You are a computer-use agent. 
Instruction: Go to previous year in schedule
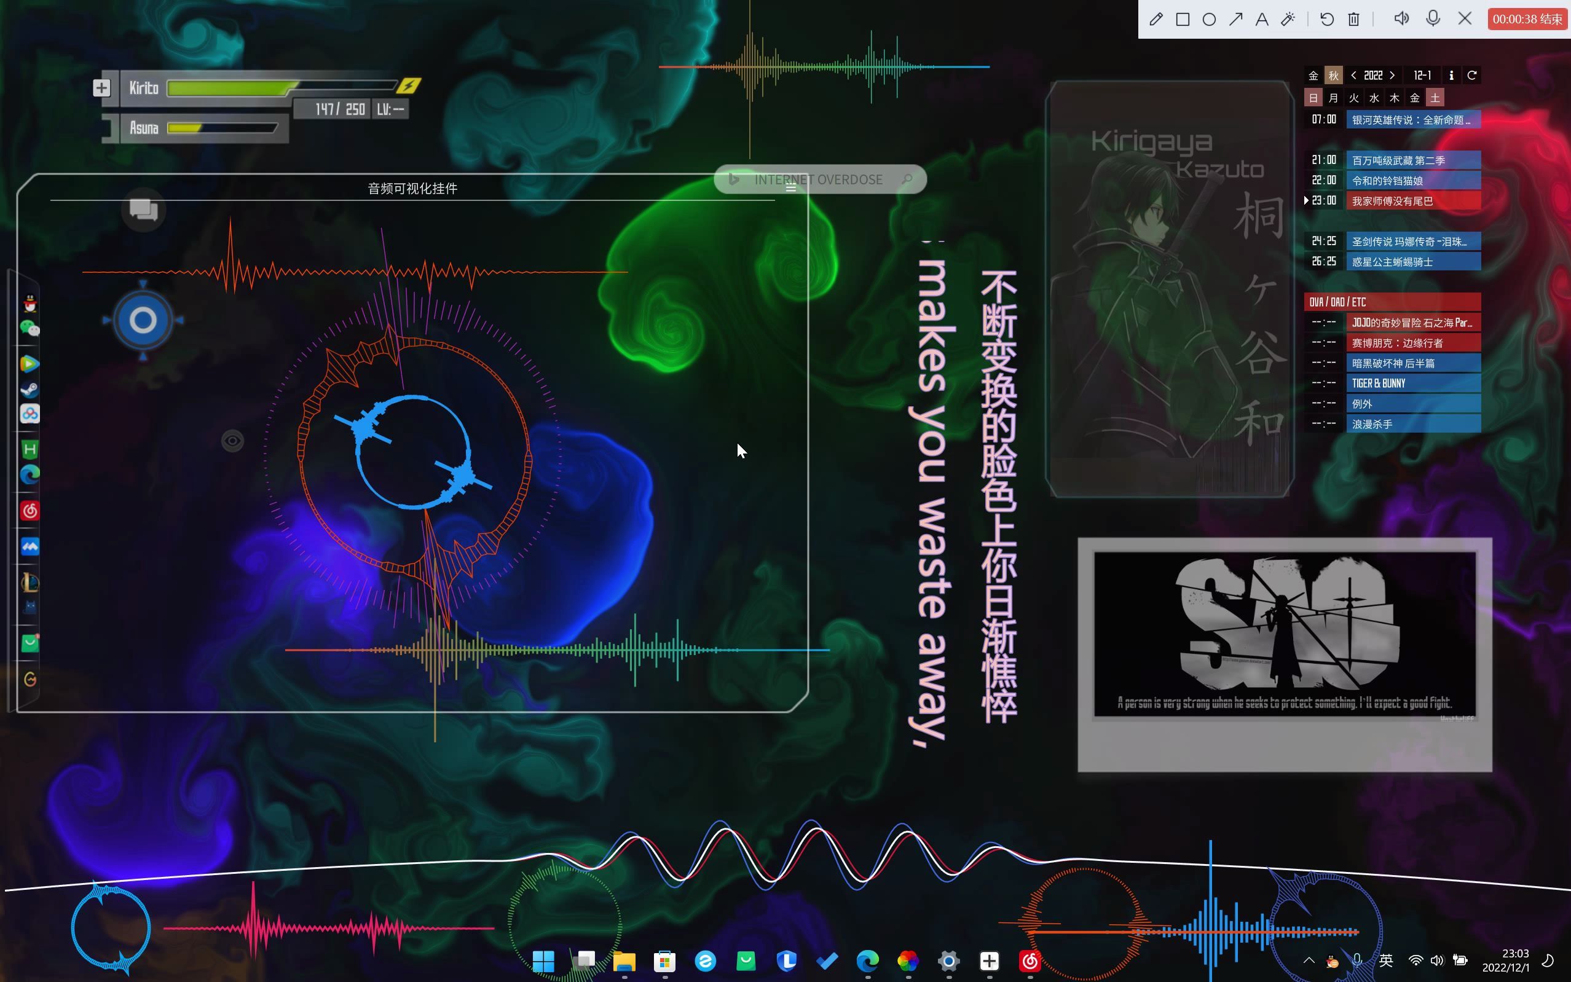point(1353,76)
